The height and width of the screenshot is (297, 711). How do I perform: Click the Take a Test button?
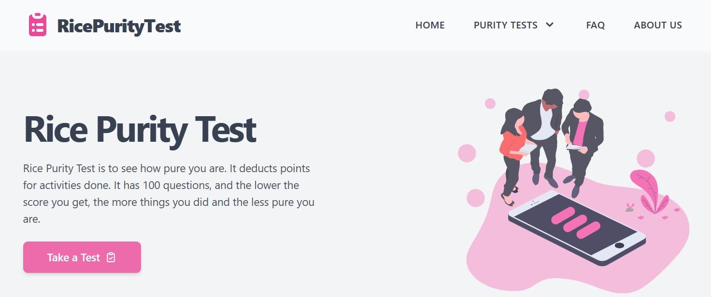[82, 257]
